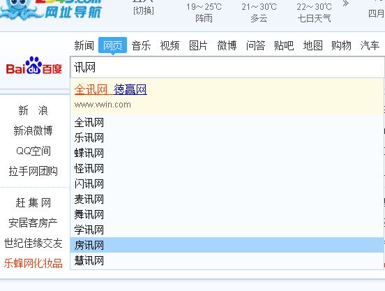Pick the 蝶讯网 suggestion
This screenshot has width=385, height=291.
tap(227, 154)
